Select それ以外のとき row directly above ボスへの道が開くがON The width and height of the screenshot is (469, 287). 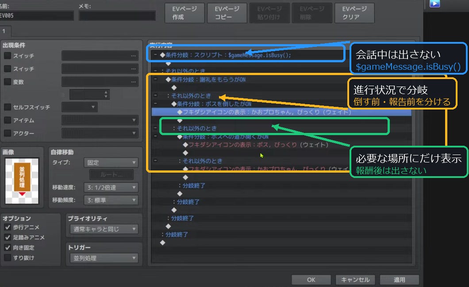pyautogui.click(x=281, y=128)
